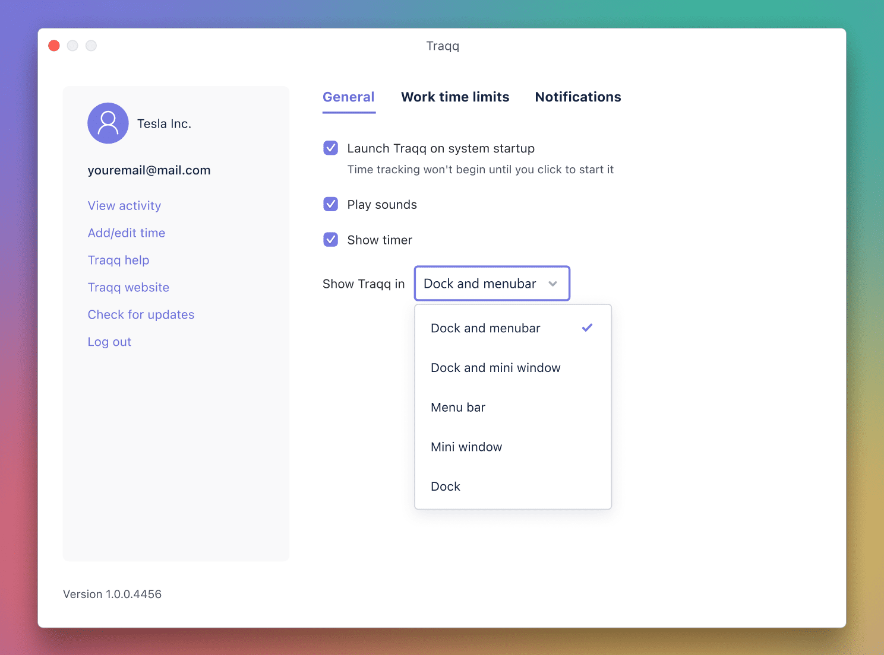The width and height of the screenshot is (884, 655).
Task: Open the View activity link
Action: pos(124,206)
